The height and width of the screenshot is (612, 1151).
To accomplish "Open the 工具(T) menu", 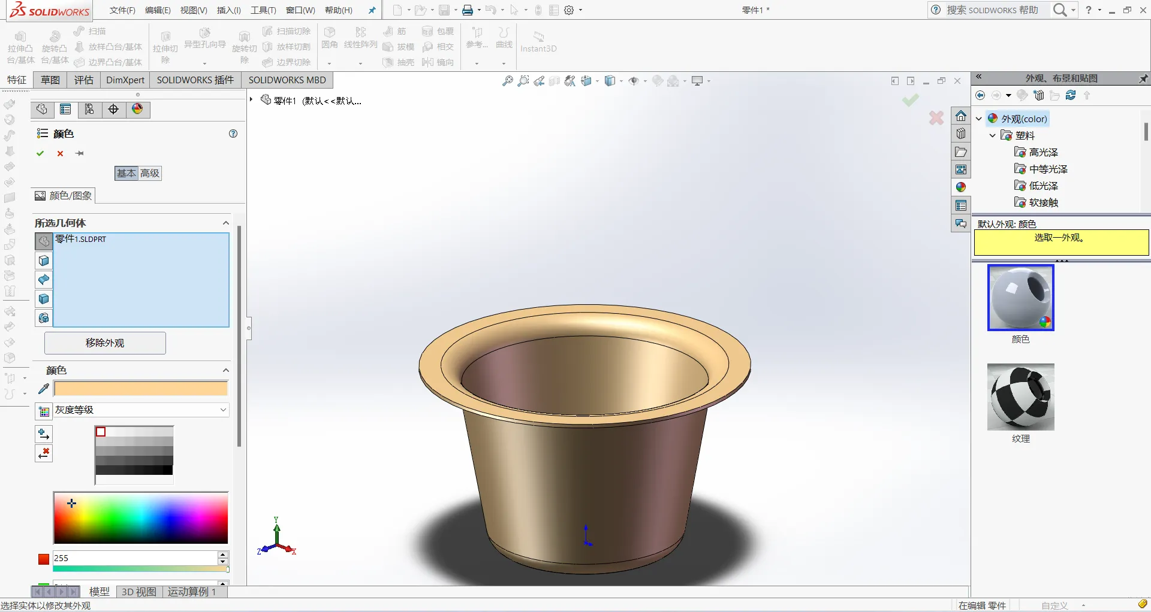I will click(x=263, y=10).
